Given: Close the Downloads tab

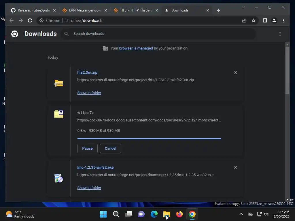Looking at the screenshot, I should (208, 10).
